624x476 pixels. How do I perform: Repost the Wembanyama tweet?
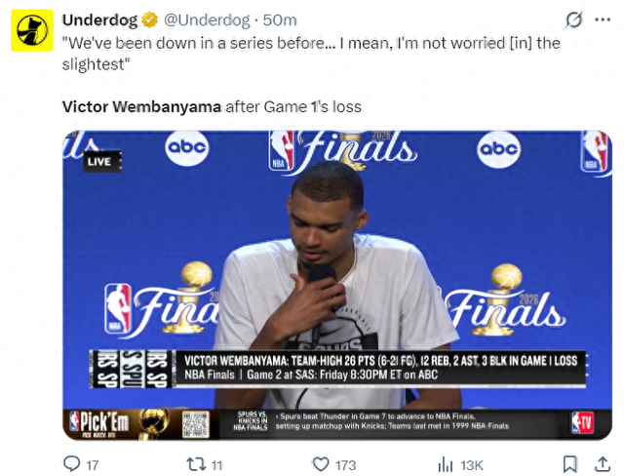(196, 464)
